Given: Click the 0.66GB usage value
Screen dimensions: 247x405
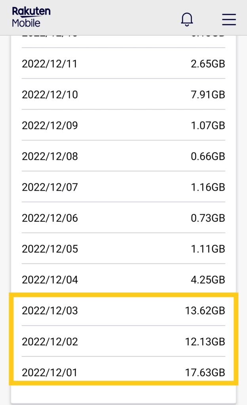Looking at the screenshot, I should click(208, 156).
